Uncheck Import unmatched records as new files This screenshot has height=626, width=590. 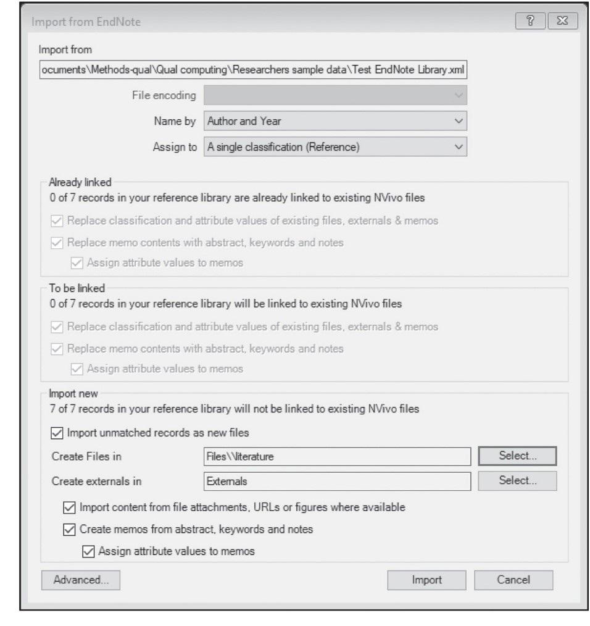tap(57, 433)
